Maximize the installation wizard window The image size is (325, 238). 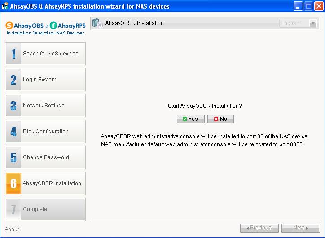click(x=308, y=6)
